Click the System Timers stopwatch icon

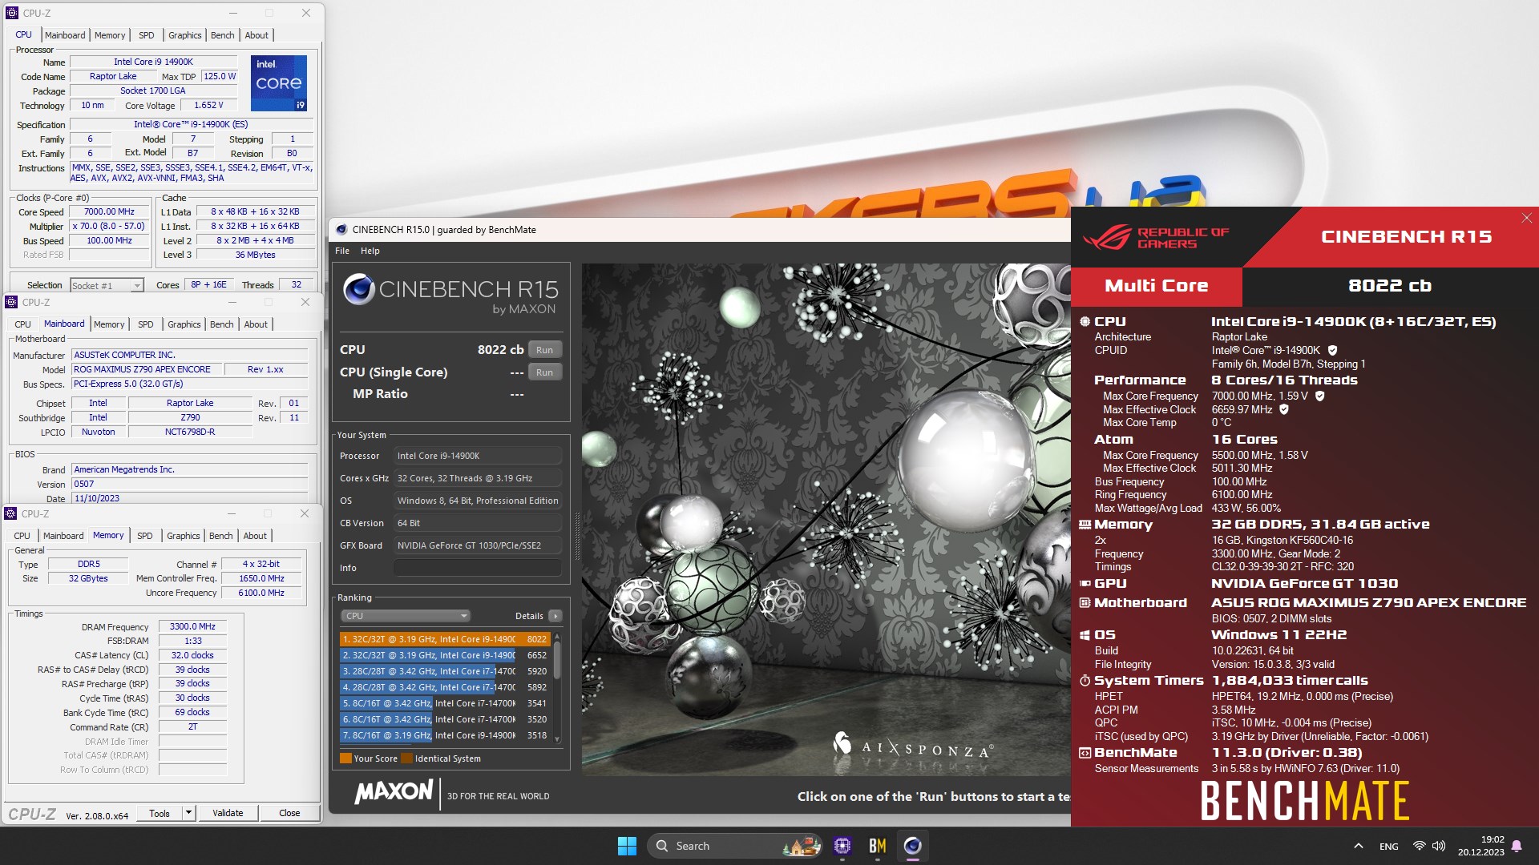point(1085,680)
